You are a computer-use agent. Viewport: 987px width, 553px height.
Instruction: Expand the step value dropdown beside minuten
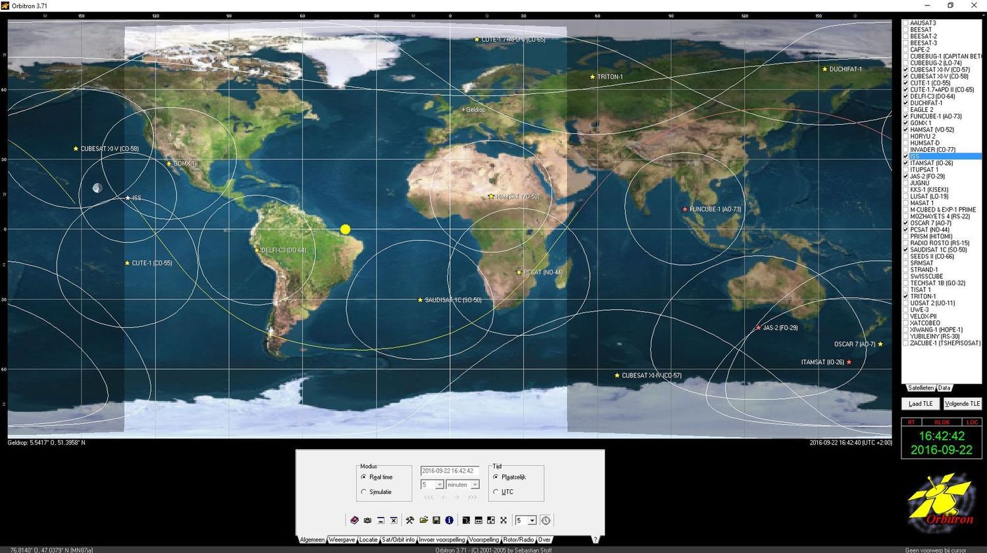[x=440, y=485]
